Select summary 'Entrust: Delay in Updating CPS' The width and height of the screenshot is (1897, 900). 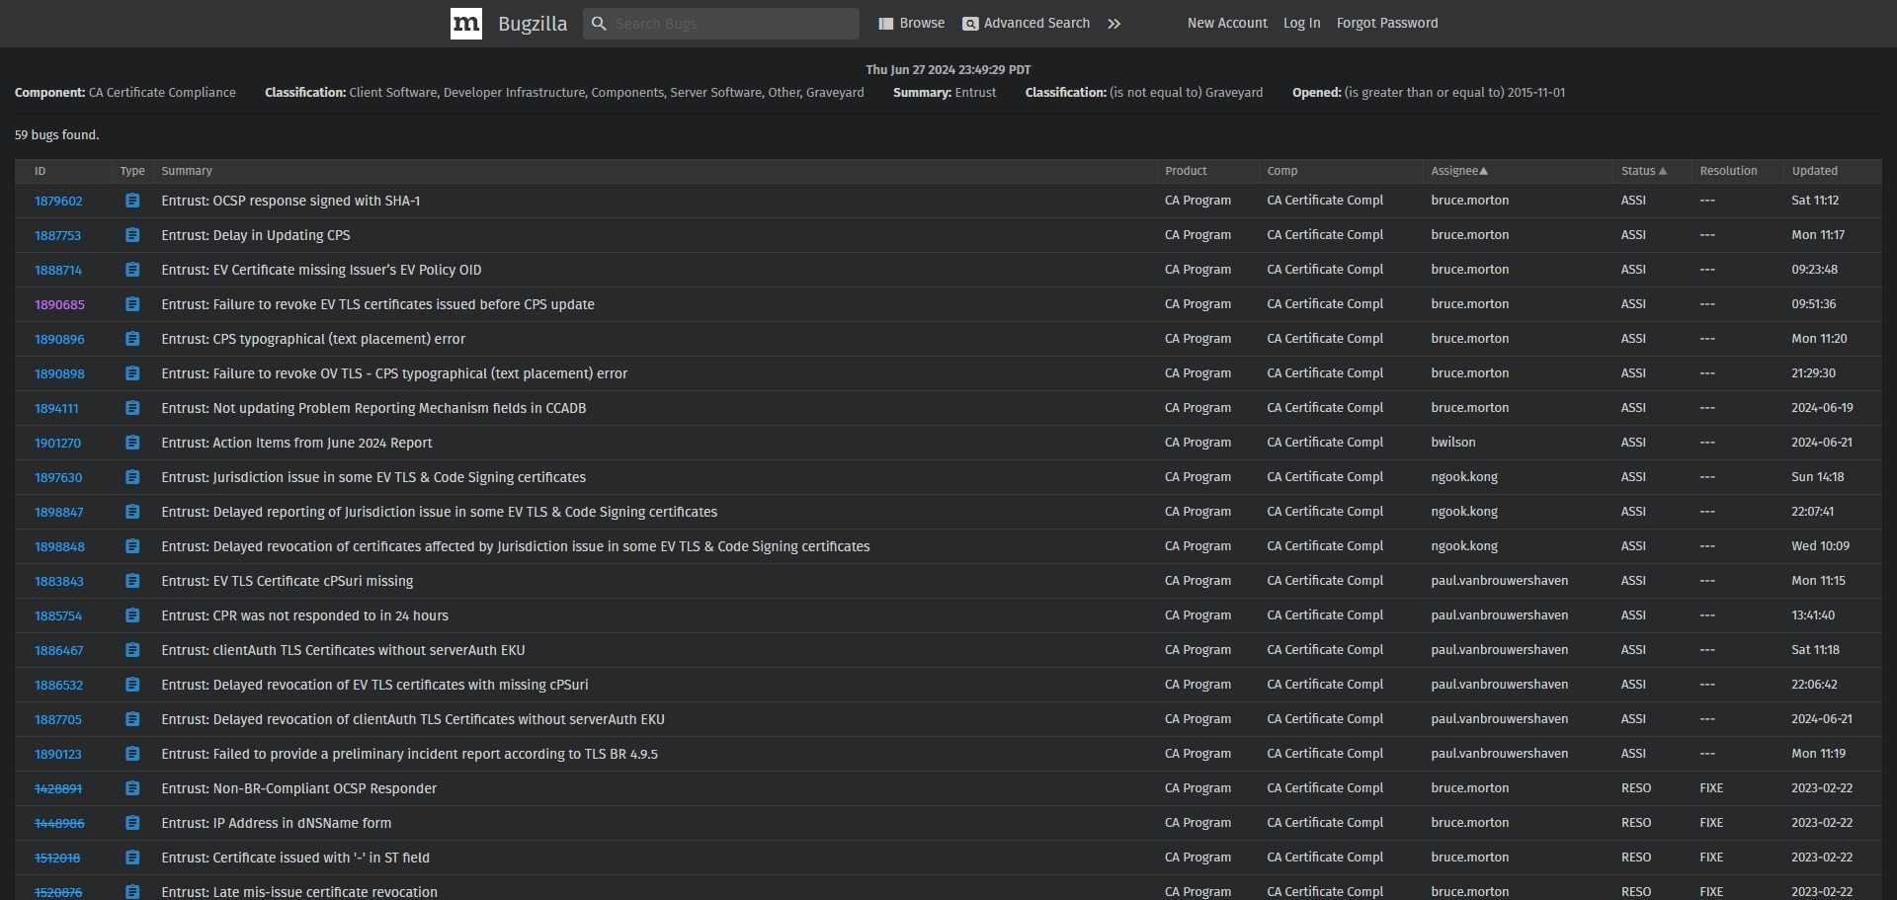click(256, 235)
